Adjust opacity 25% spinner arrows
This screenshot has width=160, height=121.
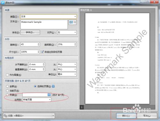pos(75,44)
